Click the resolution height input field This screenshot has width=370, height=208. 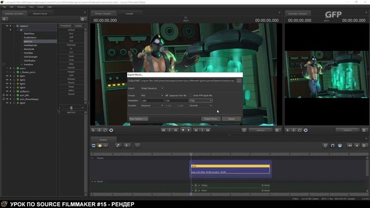[176, 101]
